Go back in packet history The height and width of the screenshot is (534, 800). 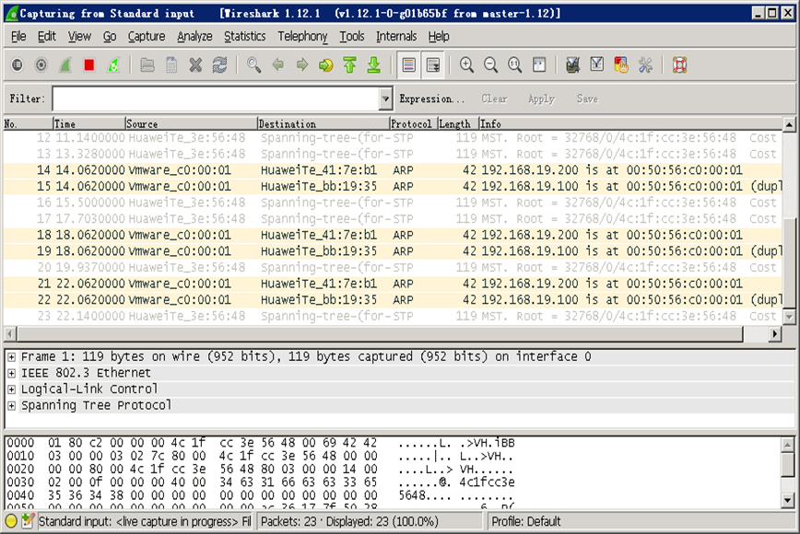tap(277, 65)
